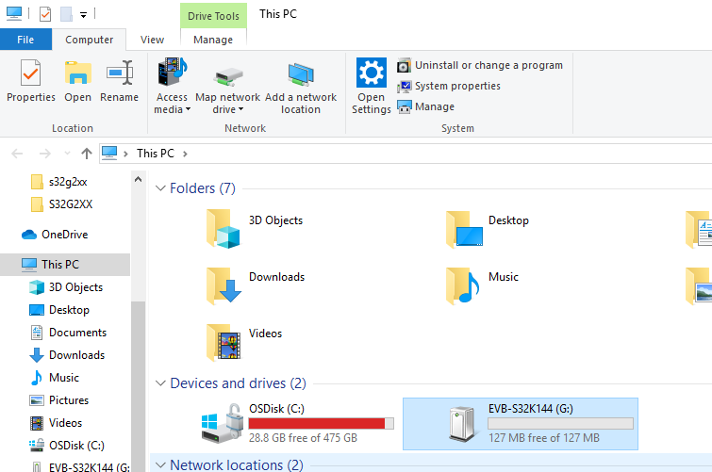The height and width of the screenshot is (472, 712).
Task: Click quick access New folder icon
Action: (66, 14)
